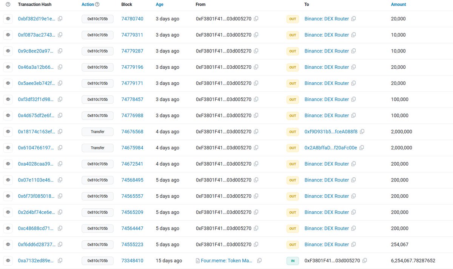Preview transaction 0x46a3a12b66 with eye icon
This screenshot has height=269, width=453.
8,67
